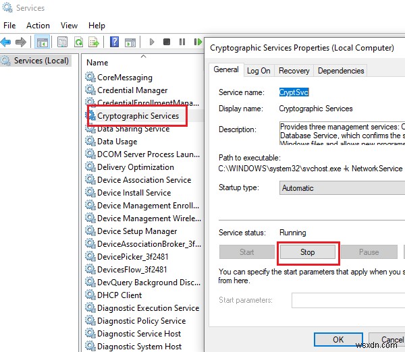Click the highlighted CryptSvc service name
Image resolution: width=405 pixels, height=352 pixels.
[x=294, y=92]
